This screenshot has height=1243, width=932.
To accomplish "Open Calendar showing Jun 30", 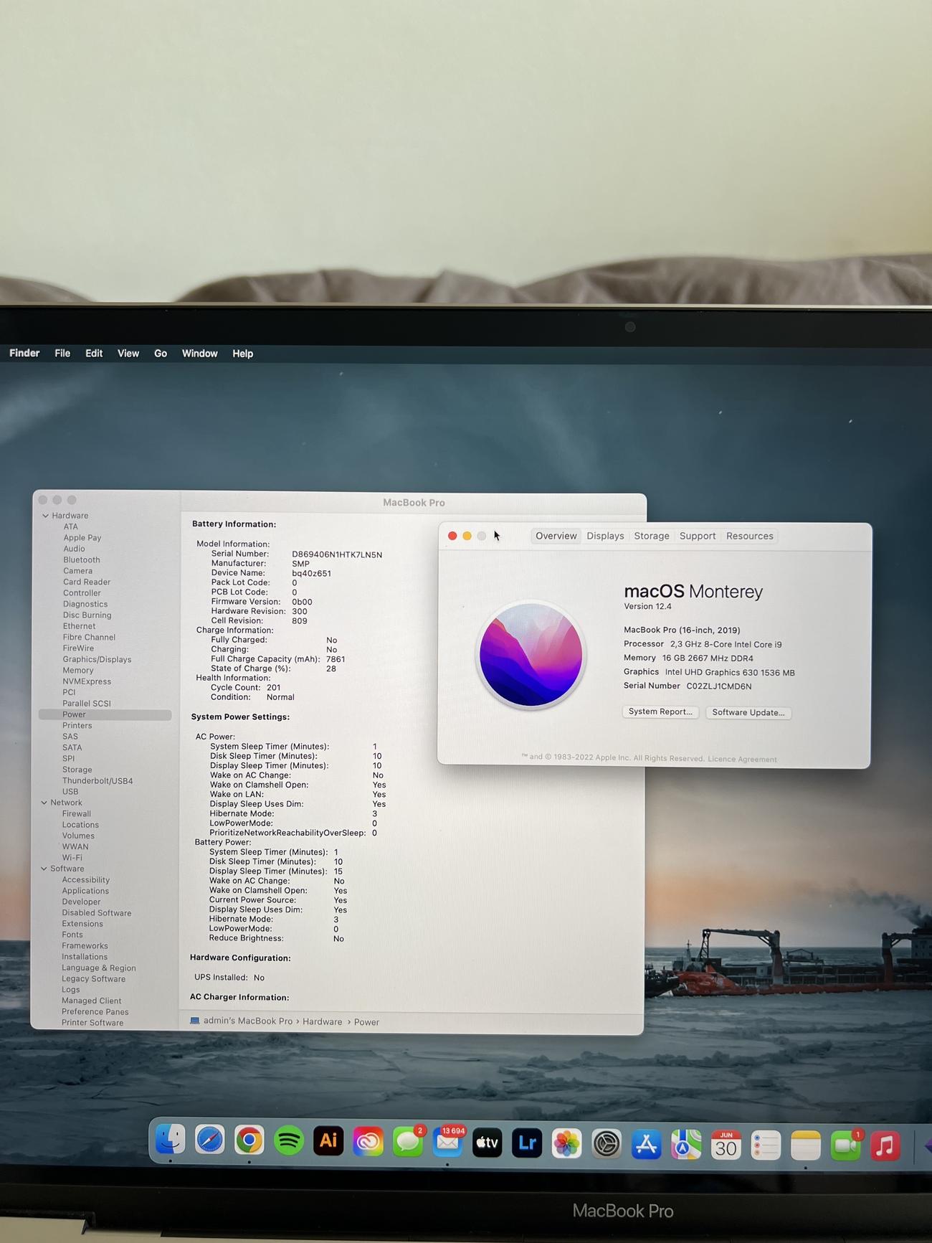I will pyautogui.click(x=726, y=1145).
